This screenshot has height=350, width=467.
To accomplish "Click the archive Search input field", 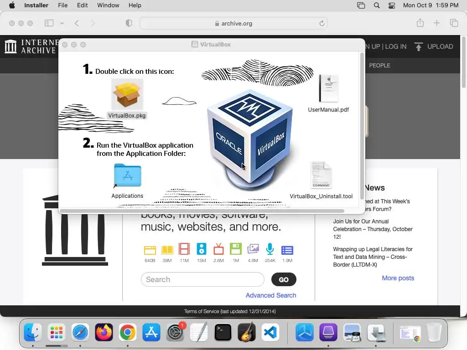I will (202, 279).
